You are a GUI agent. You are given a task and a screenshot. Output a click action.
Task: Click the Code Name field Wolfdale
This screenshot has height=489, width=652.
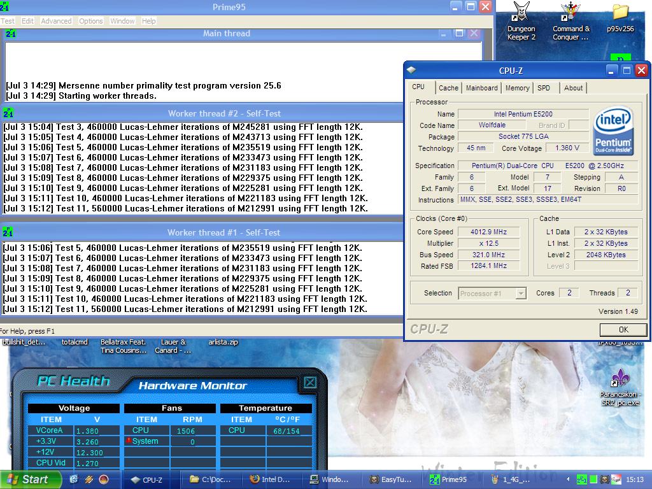492,125
